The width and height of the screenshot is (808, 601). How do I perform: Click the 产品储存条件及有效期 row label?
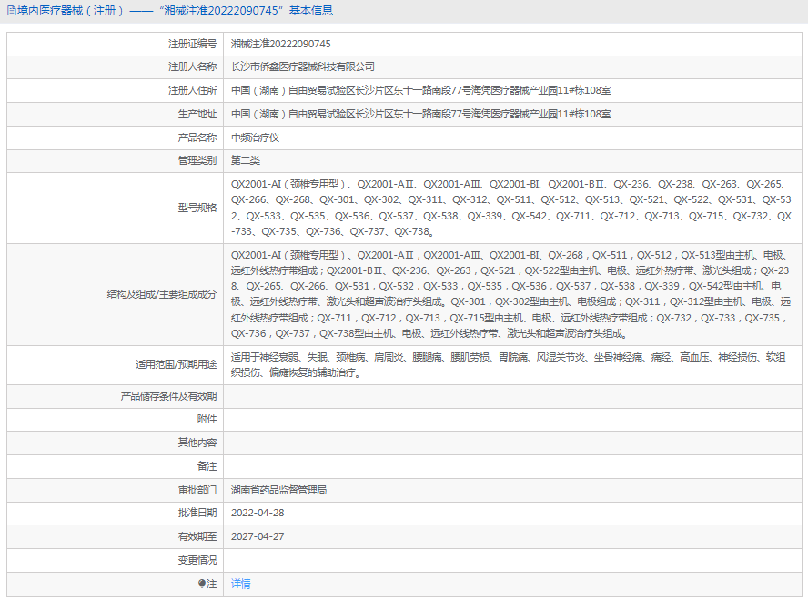click(x=169, y=396)
